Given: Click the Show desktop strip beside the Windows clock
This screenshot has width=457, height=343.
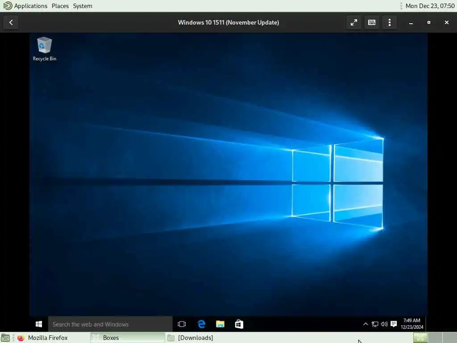Looking at the screenshot, I should coord(426,324).
